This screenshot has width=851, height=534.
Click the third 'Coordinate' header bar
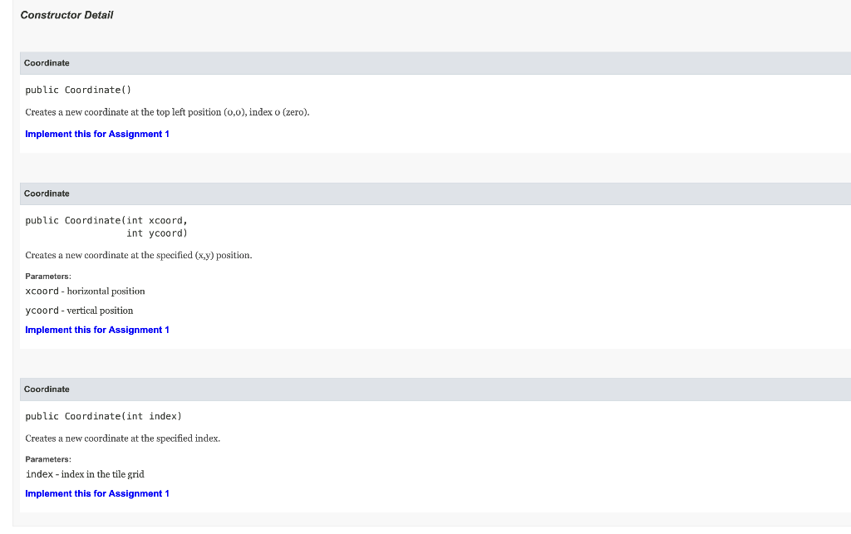[x=47, y=389]
